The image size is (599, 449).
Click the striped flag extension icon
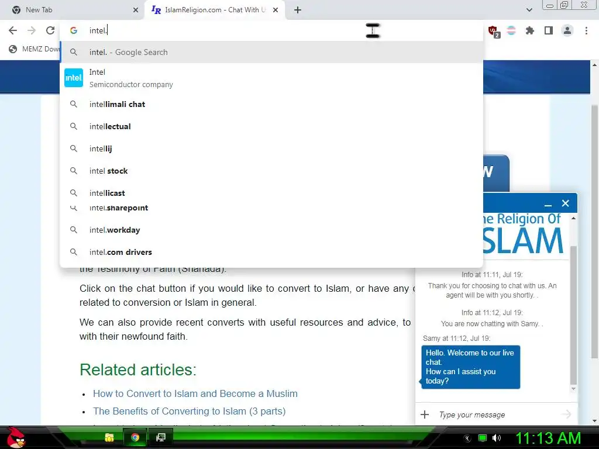click(511, 30)
